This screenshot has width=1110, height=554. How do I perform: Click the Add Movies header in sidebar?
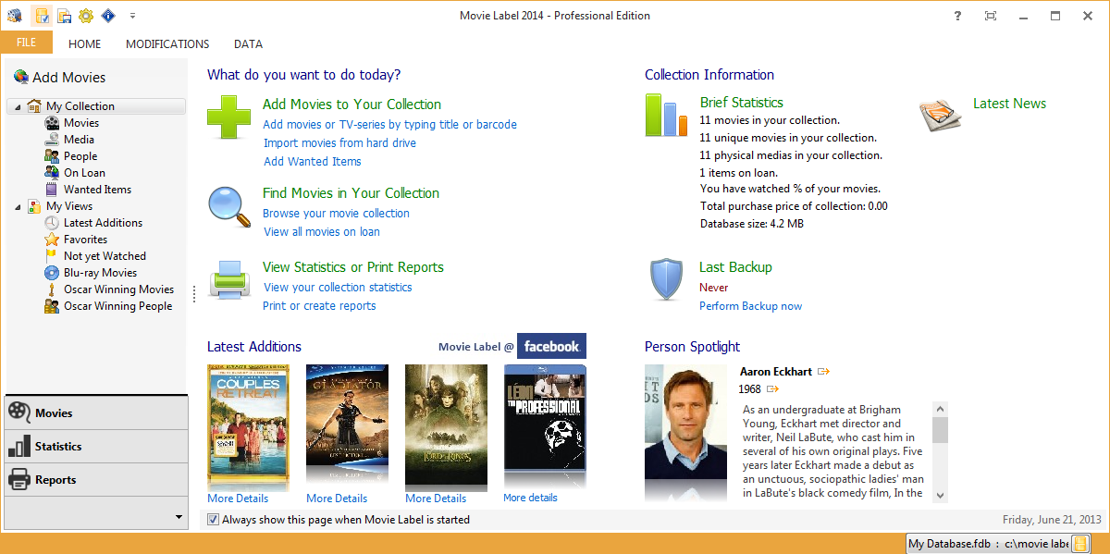coord(59,78)
